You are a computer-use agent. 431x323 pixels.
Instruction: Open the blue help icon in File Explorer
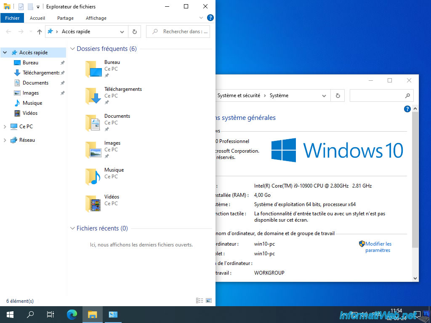click(210, 18)
